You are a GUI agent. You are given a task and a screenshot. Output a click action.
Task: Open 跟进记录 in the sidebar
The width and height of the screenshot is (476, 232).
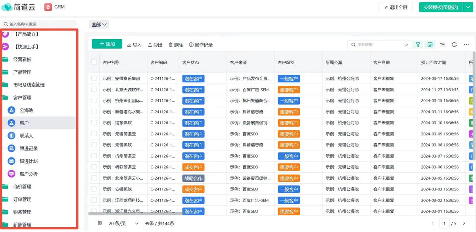(29, 148)
